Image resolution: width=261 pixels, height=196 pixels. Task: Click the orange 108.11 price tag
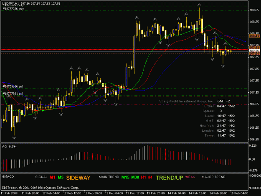pos(254,36)
